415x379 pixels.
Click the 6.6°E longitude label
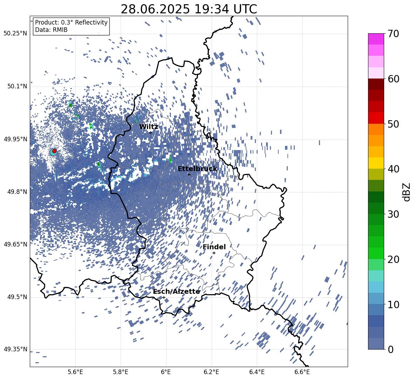[302, 372]
